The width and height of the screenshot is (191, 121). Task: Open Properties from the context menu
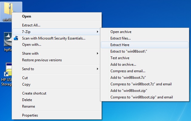[x=57, y=115]
